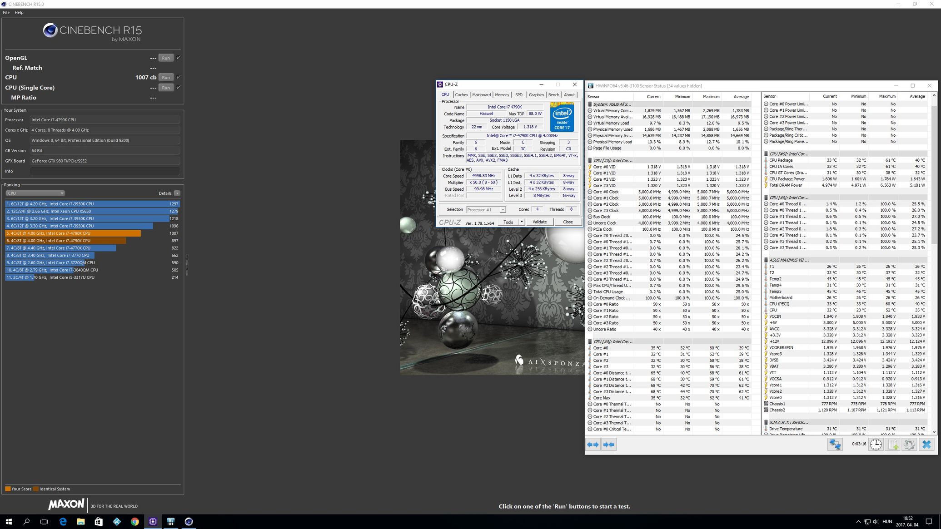This screenshot has width=941, height=529.
Task: Switch to the Graphics tab in CPU-Z
Action: point(537,95)
